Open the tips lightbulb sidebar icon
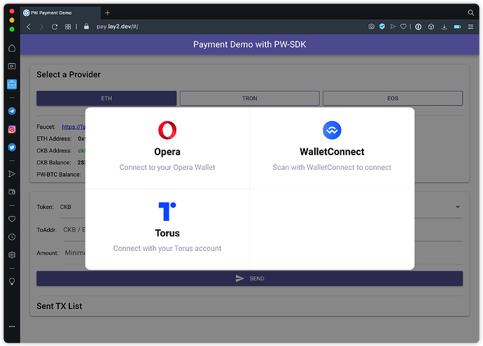 point(12,282)
